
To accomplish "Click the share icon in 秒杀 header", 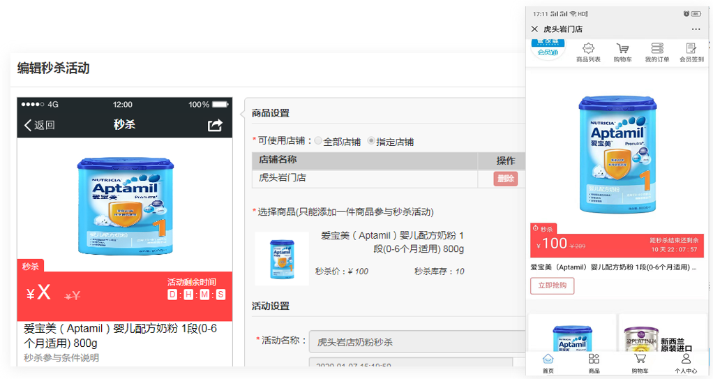I will coord(215,125).
